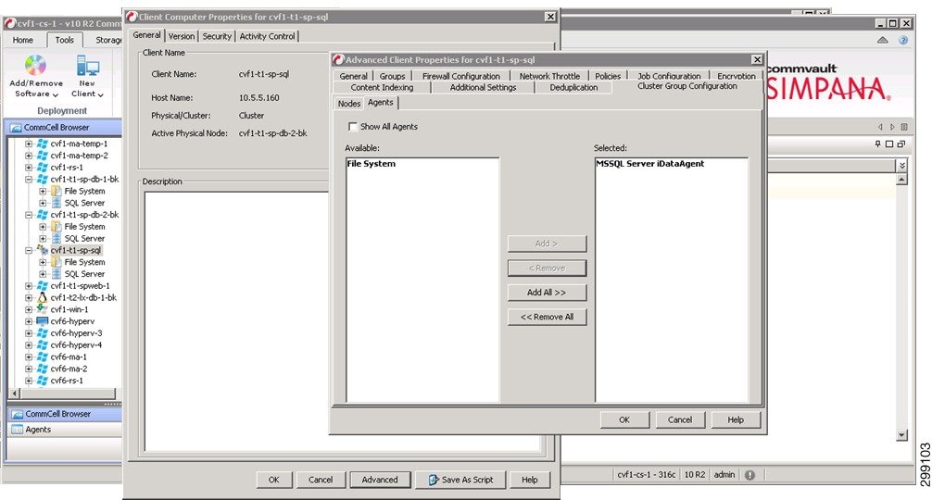Expand the cvf6-hyperv-3 tree node
This screenshot has height=500, width=932.
point(29,333)
